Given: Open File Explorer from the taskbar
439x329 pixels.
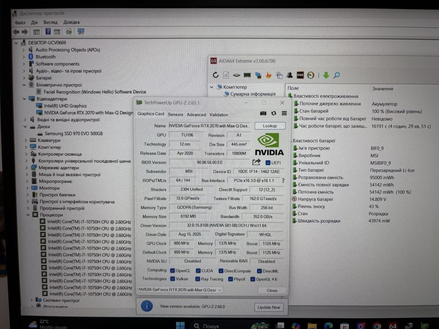Looking at the screenshot, I should point(312,325).
